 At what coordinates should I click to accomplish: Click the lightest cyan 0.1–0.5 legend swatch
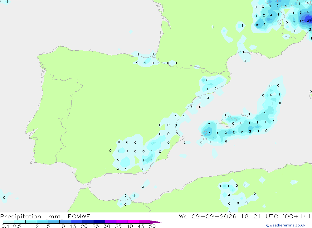click(8, 222)
